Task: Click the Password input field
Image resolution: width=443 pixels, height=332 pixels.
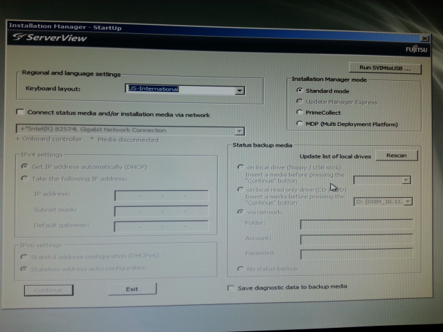Action: coord(357,254)
